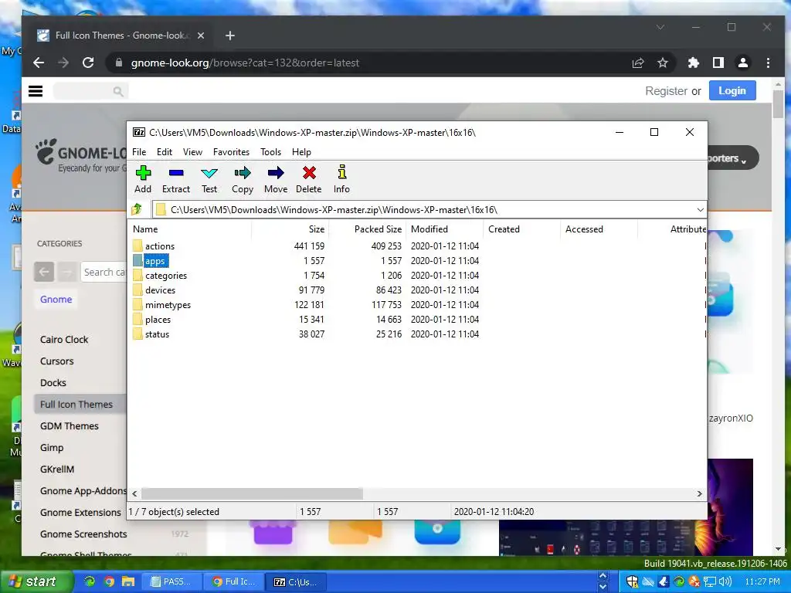This screenshot has width=791, height=593.
Task: Sort by Packed Size column header
Action: pyautogui.click(x=367, y=229)
